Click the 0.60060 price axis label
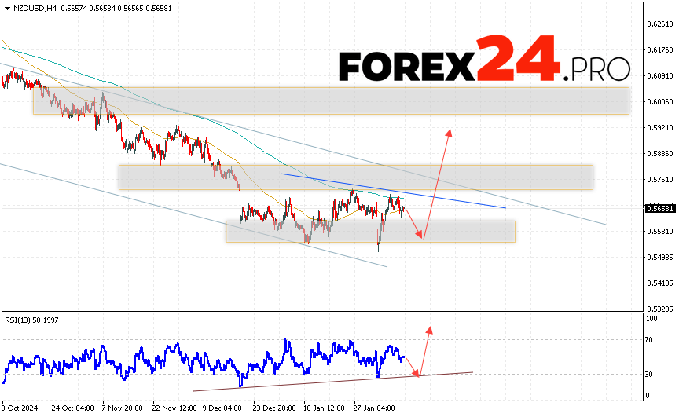 click(658, 102)
